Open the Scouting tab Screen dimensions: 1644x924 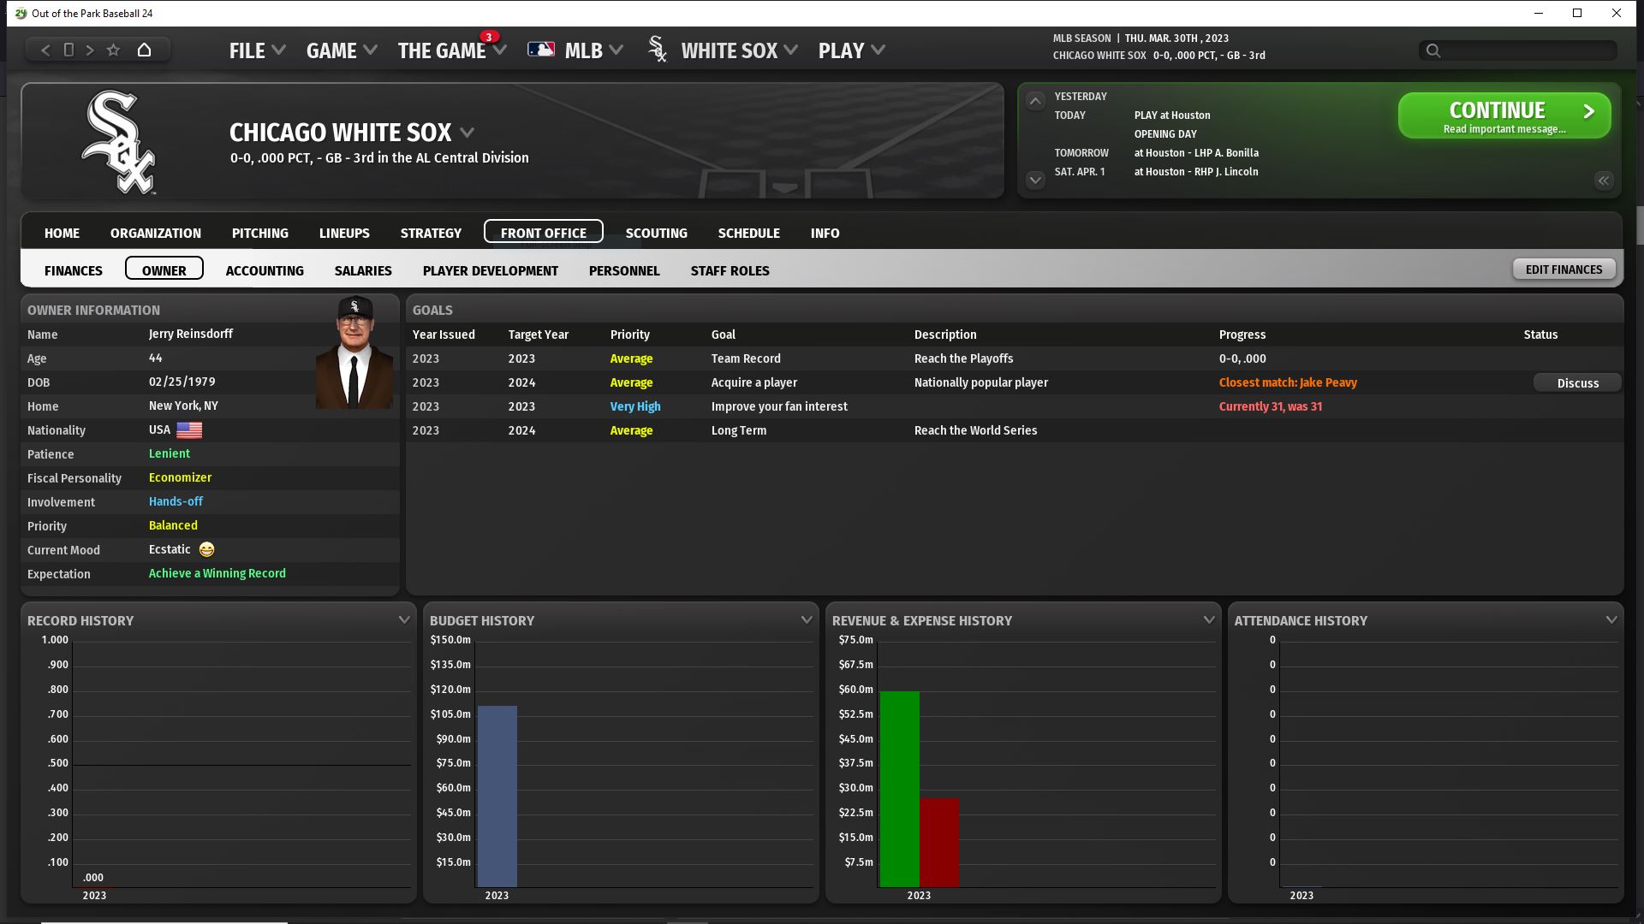click(x=656, y=233)
